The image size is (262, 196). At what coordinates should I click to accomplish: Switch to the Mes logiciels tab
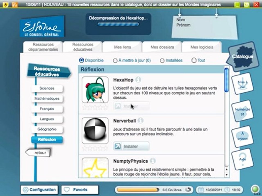pyautogui.click(x=202, y=47)
